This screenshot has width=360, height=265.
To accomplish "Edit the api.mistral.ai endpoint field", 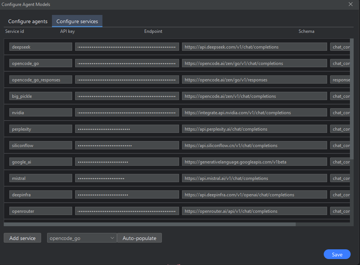I will pos(254,178).
